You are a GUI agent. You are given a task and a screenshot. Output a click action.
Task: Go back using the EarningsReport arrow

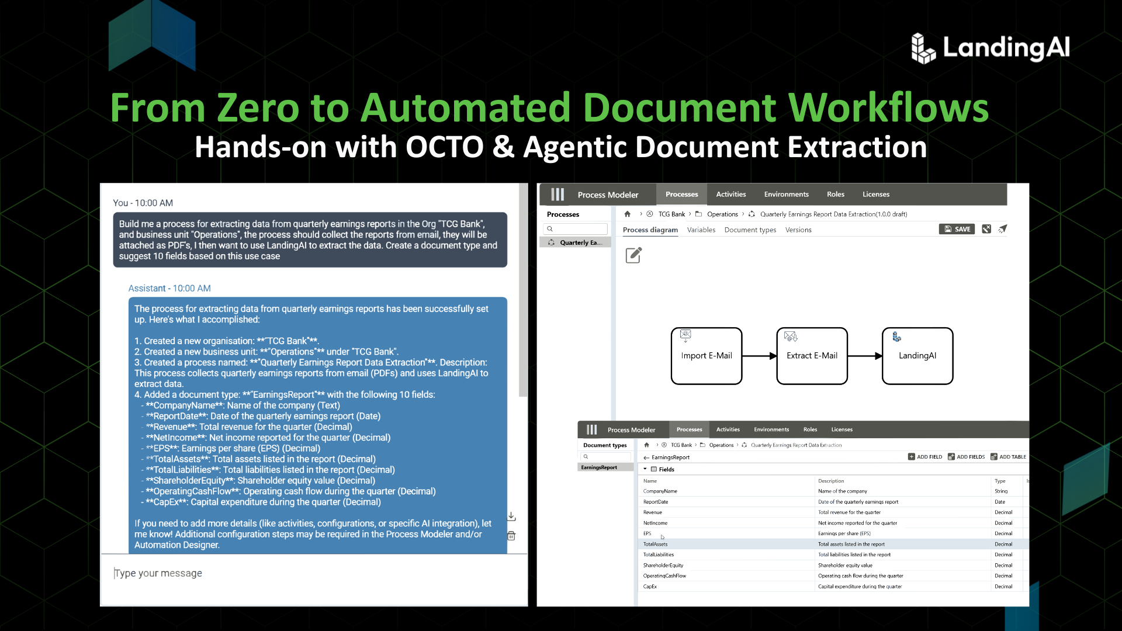(646, 457)
